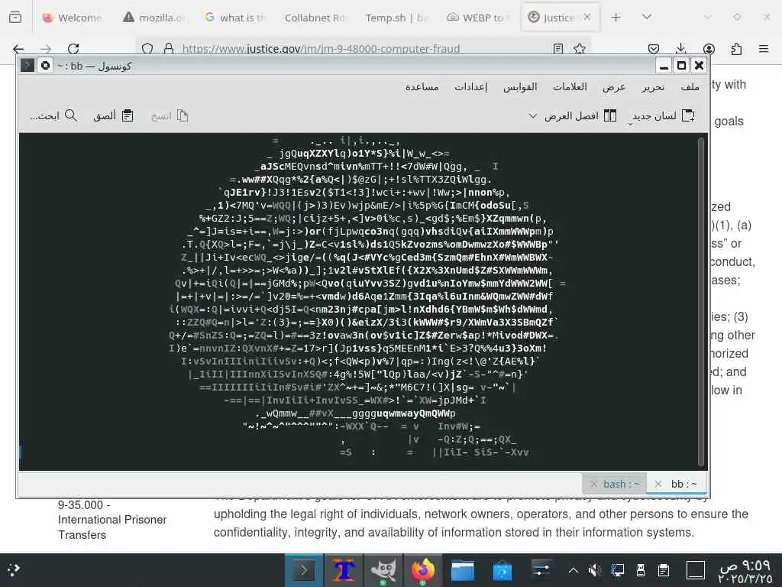Open the Firefox account icon
782x587 pixels.
pyautogui.click(x=709, y=49)
